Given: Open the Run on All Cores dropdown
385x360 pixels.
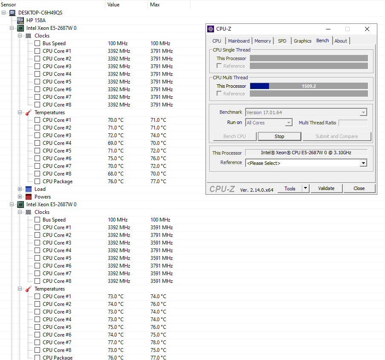Looking at the screenshot, I should tap(289, 122).
